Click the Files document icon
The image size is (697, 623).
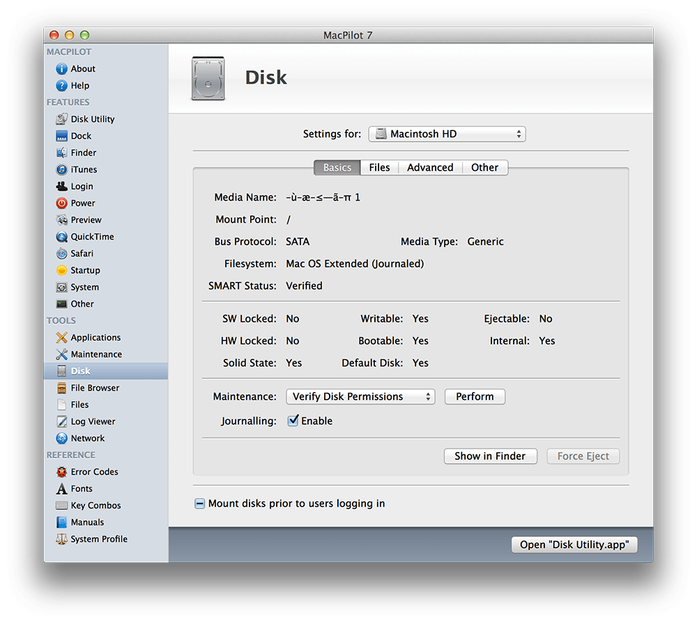click(61, 405)
